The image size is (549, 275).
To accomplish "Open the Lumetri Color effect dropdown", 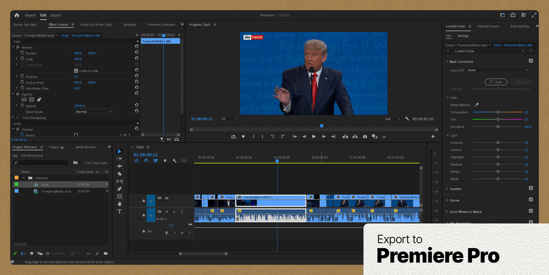I will tap(489, 51).
